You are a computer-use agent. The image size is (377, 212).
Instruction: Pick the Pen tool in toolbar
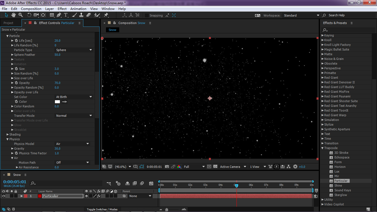59,15
